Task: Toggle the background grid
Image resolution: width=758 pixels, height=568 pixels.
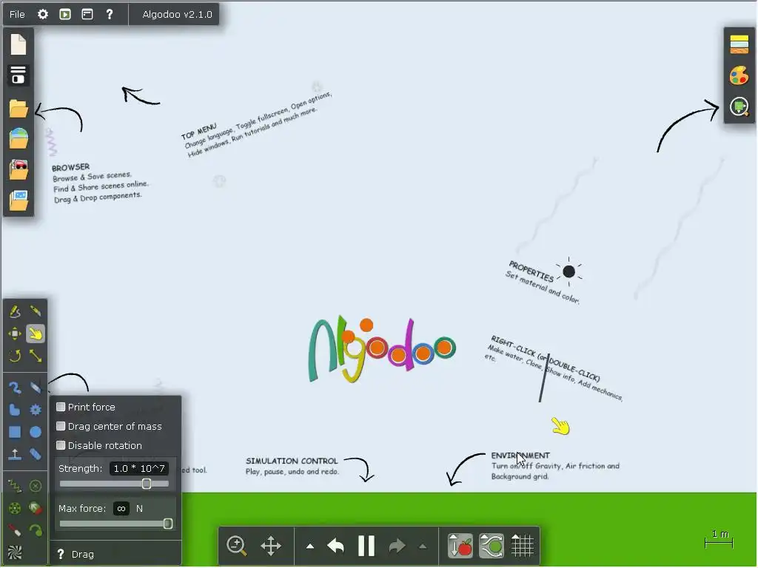Action: [522, 547]
